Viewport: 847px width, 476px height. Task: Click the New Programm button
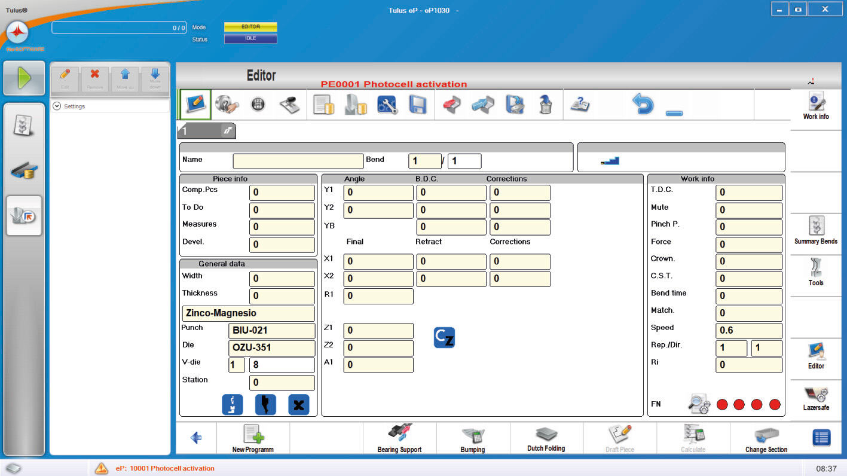click(x=253, y=439)
